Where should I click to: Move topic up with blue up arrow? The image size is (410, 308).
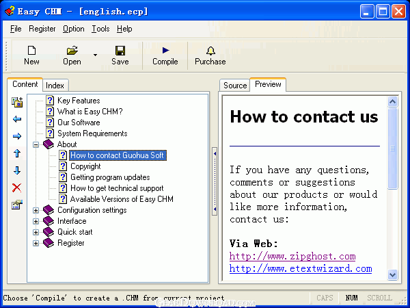coord(17,153)
